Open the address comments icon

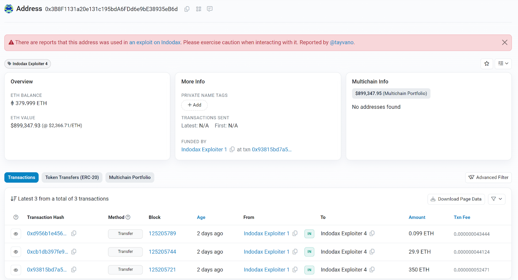pyautogui.click(x=210, y=9)
